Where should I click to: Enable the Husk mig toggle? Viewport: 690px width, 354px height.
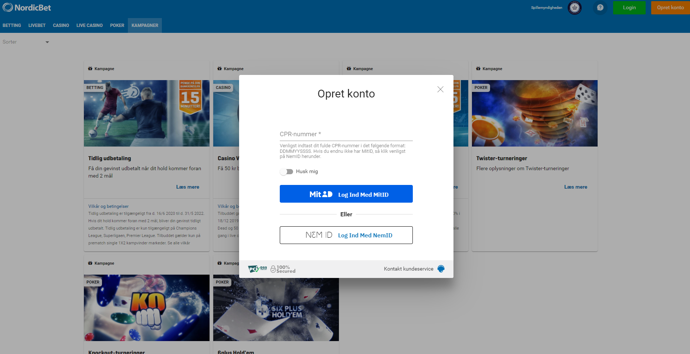[286, 172]
